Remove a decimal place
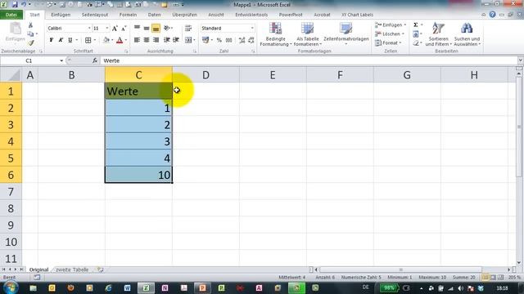Viewport: 524px width, 294px height. pos(251,40)
